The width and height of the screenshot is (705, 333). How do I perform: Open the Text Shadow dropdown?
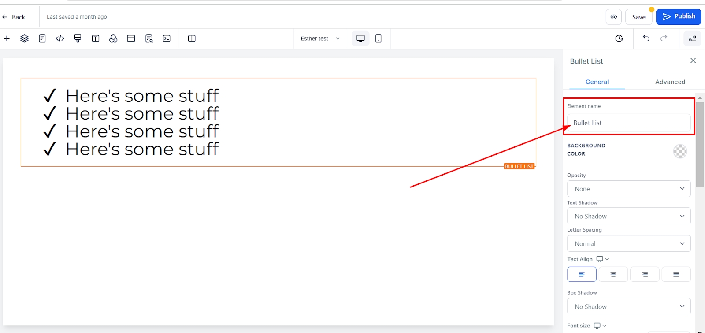[628, 216]
